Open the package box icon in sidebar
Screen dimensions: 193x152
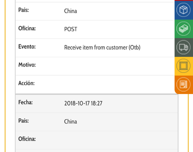click(184, 10)
